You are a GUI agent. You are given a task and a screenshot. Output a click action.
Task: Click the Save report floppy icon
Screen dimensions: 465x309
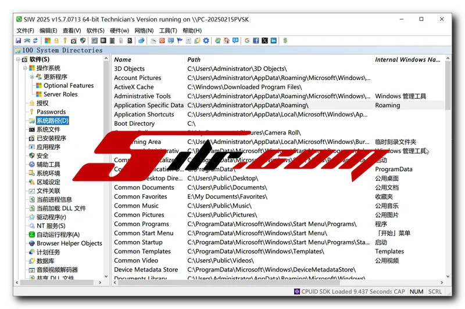coord(18,41)
